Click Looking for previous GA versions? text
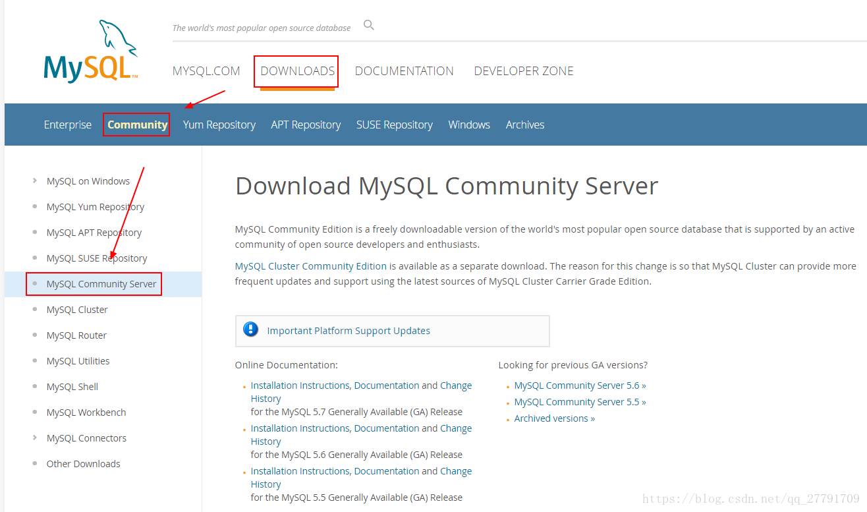The image size is (867, 512). tap(573, 365)
